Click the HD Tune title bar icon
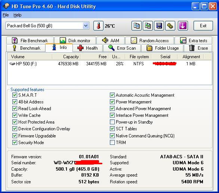 click(6, 6)
